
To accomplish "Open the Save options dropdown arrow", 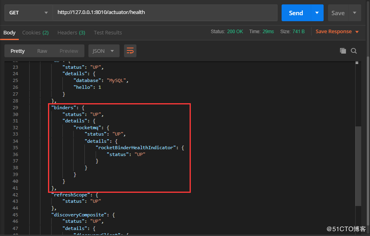I will click(354, 13).
